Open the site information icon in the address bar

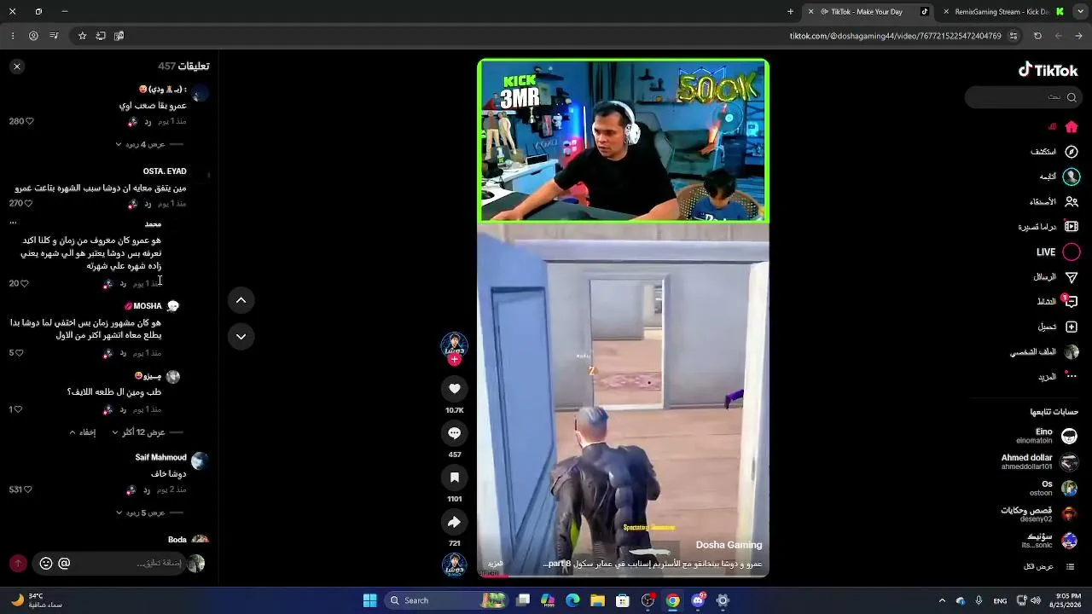coord(1014,36)
